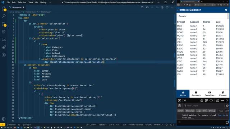
Task: Select the Home.vue editor tab
Action: point(17,7)
